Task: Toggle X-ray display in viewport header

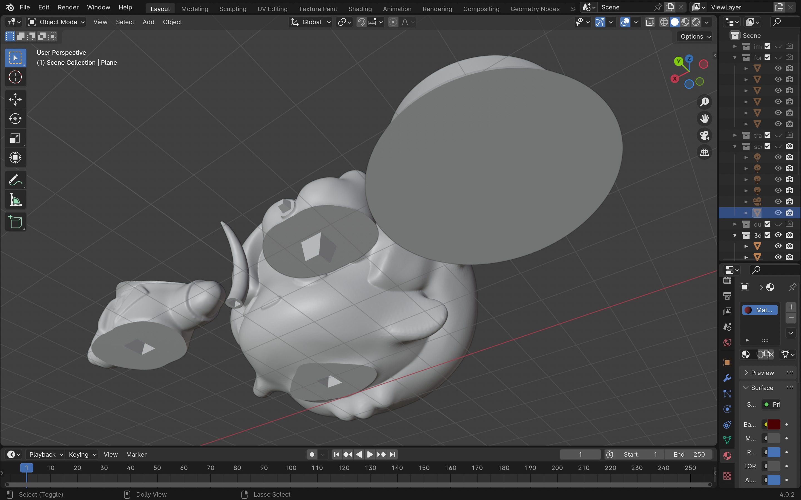Action: point(650,22)
